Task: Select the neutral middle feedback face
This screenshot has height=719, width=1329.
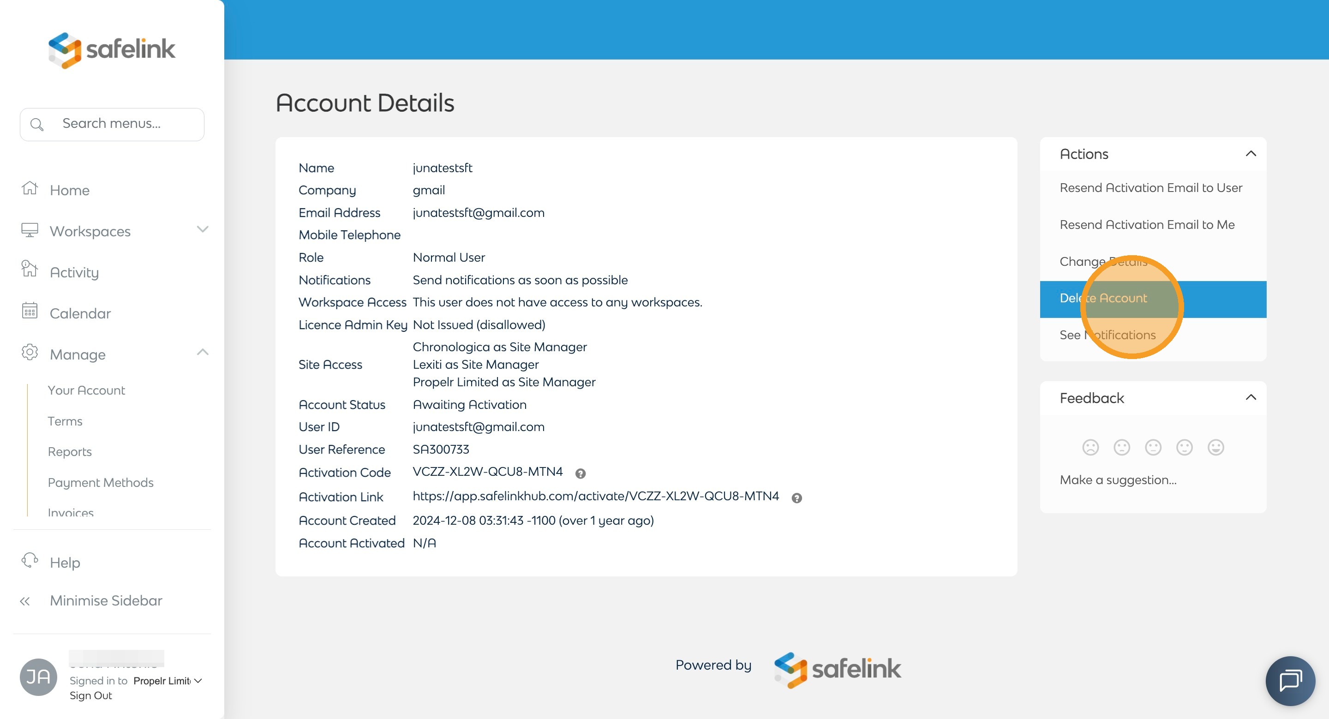Action: pyautogui.click(x=1153, y=447)
